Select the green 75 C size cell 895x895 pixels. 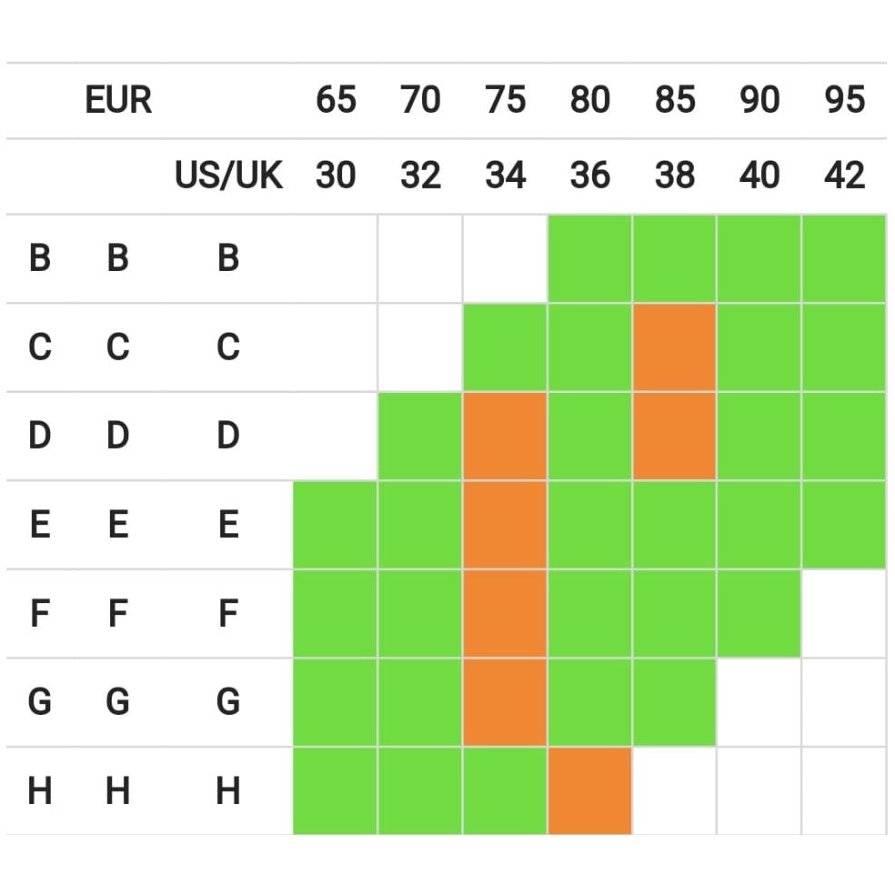coord(505,347)
